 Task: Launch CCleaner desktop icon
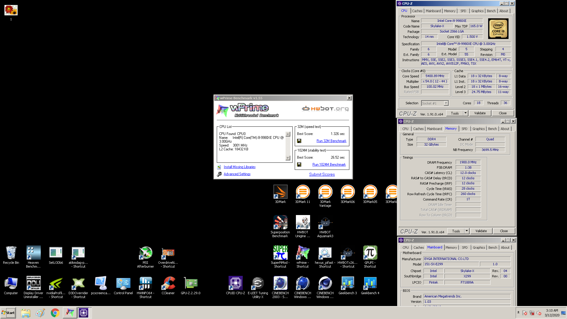click(x=168, y=285)
